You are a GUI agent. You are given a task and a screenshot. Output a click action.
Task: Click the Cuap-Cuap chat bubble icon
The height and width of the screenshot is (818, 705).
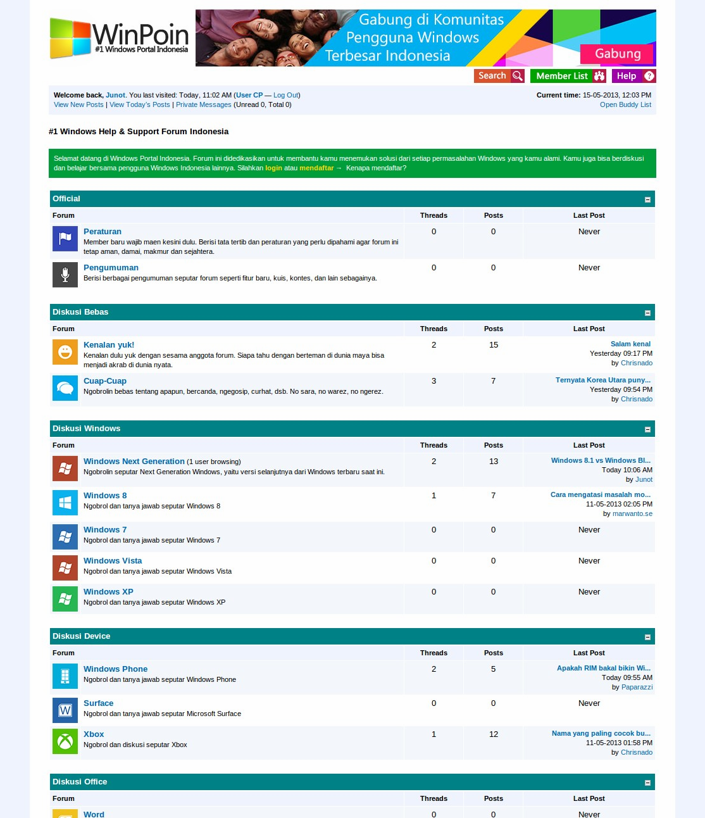[65, 388]
